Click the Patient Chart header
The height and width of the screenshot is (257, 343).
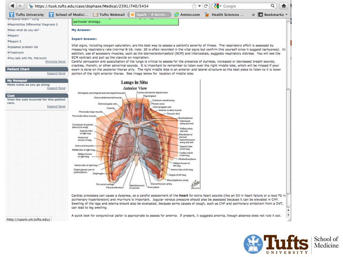pos(36,69)
